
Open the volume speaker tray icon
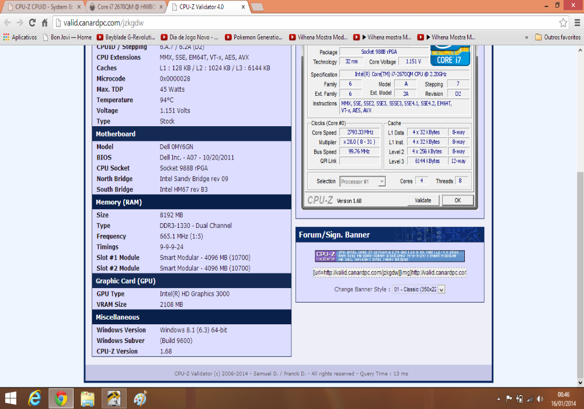540,399
